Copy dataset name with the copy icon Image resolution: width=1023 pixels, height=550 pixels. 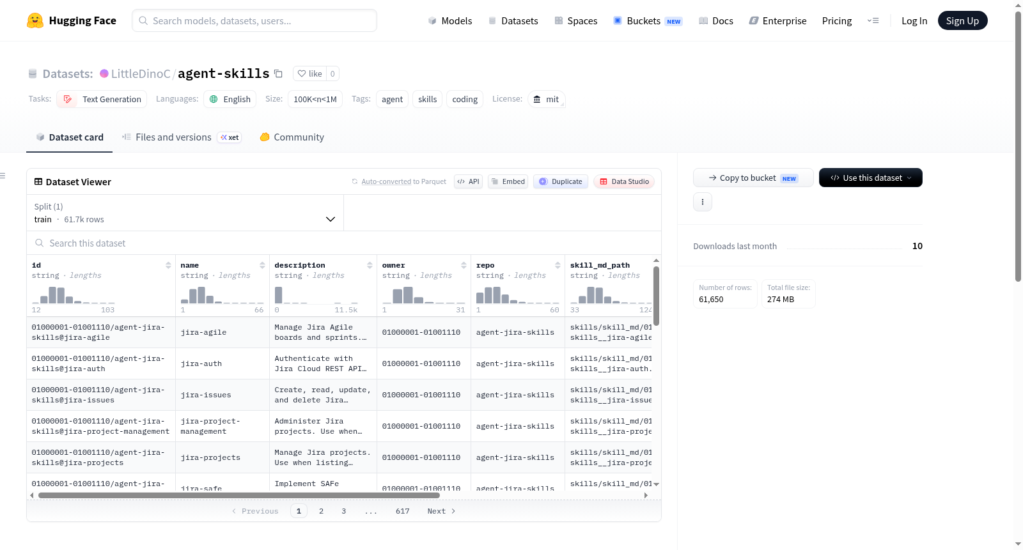pos(278,73)
